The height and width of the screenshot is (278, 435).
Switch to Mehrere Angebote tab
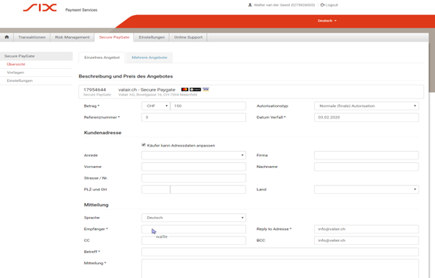(150, 57)
